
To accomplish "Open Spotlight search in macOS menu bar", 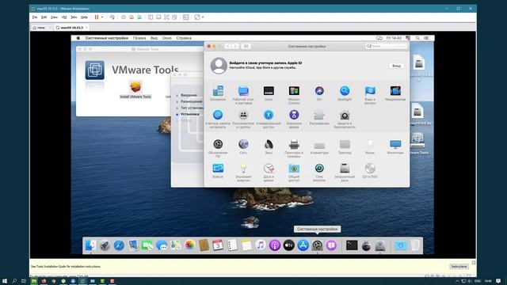I will coord(417,38).
